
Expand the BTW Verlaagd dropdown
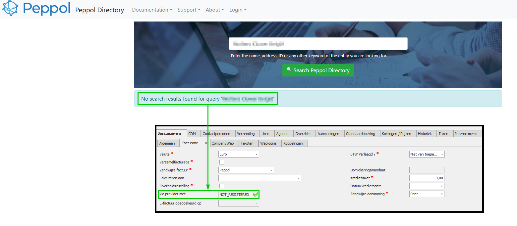coord(442,154)
